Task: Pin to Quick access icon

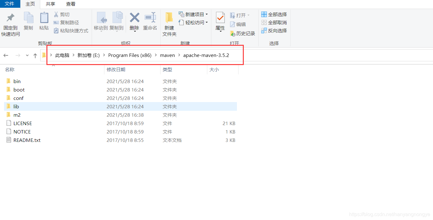Action: [x=10, y=18]
